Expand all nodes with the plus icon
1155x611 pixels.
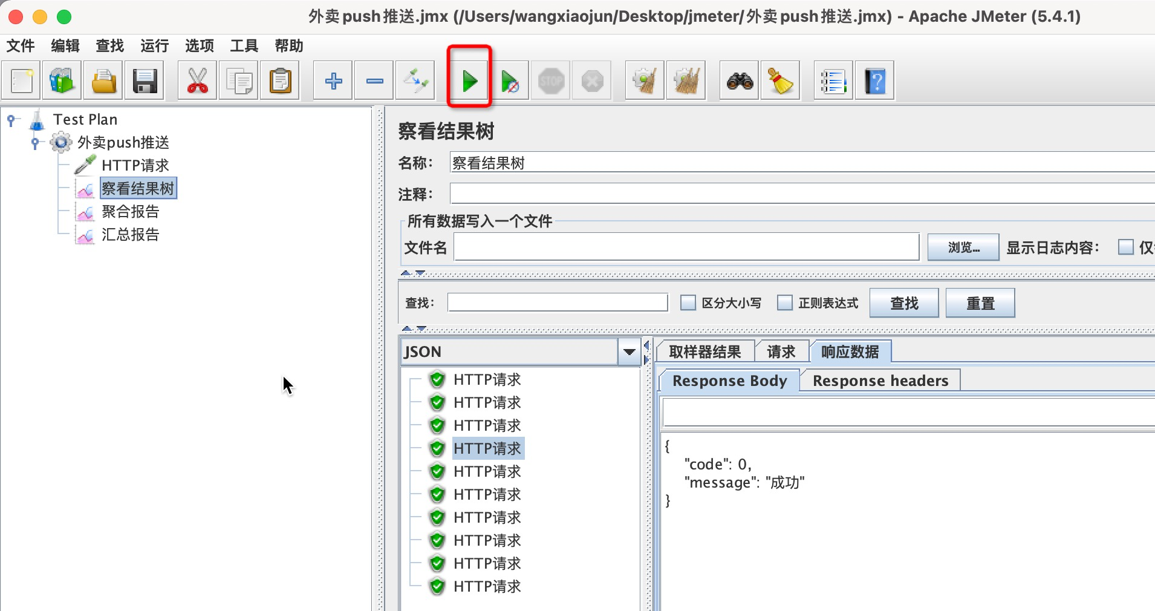pos(333,80)
